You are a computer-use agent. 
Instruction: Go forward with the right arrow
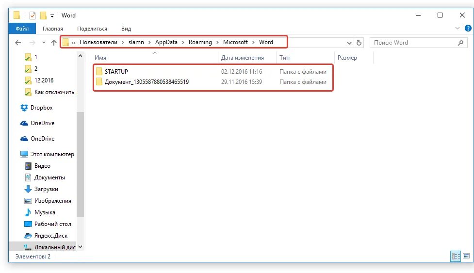pos(32,43)
